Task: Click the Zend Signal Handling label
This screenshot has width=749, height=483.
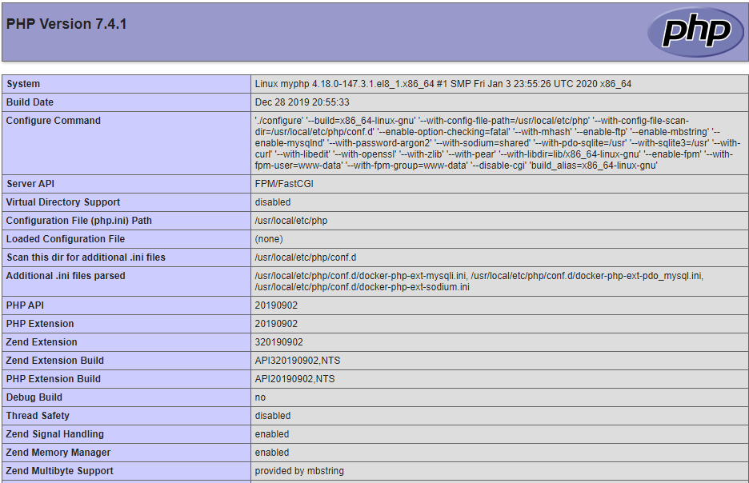Action: coord(55,434)
